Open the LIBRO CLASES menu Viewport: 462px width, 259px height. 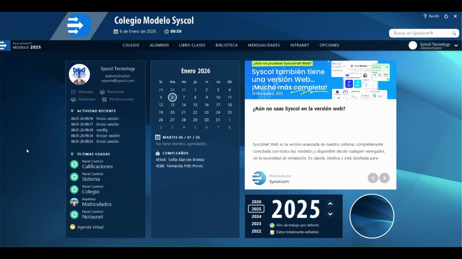(192, 45)
